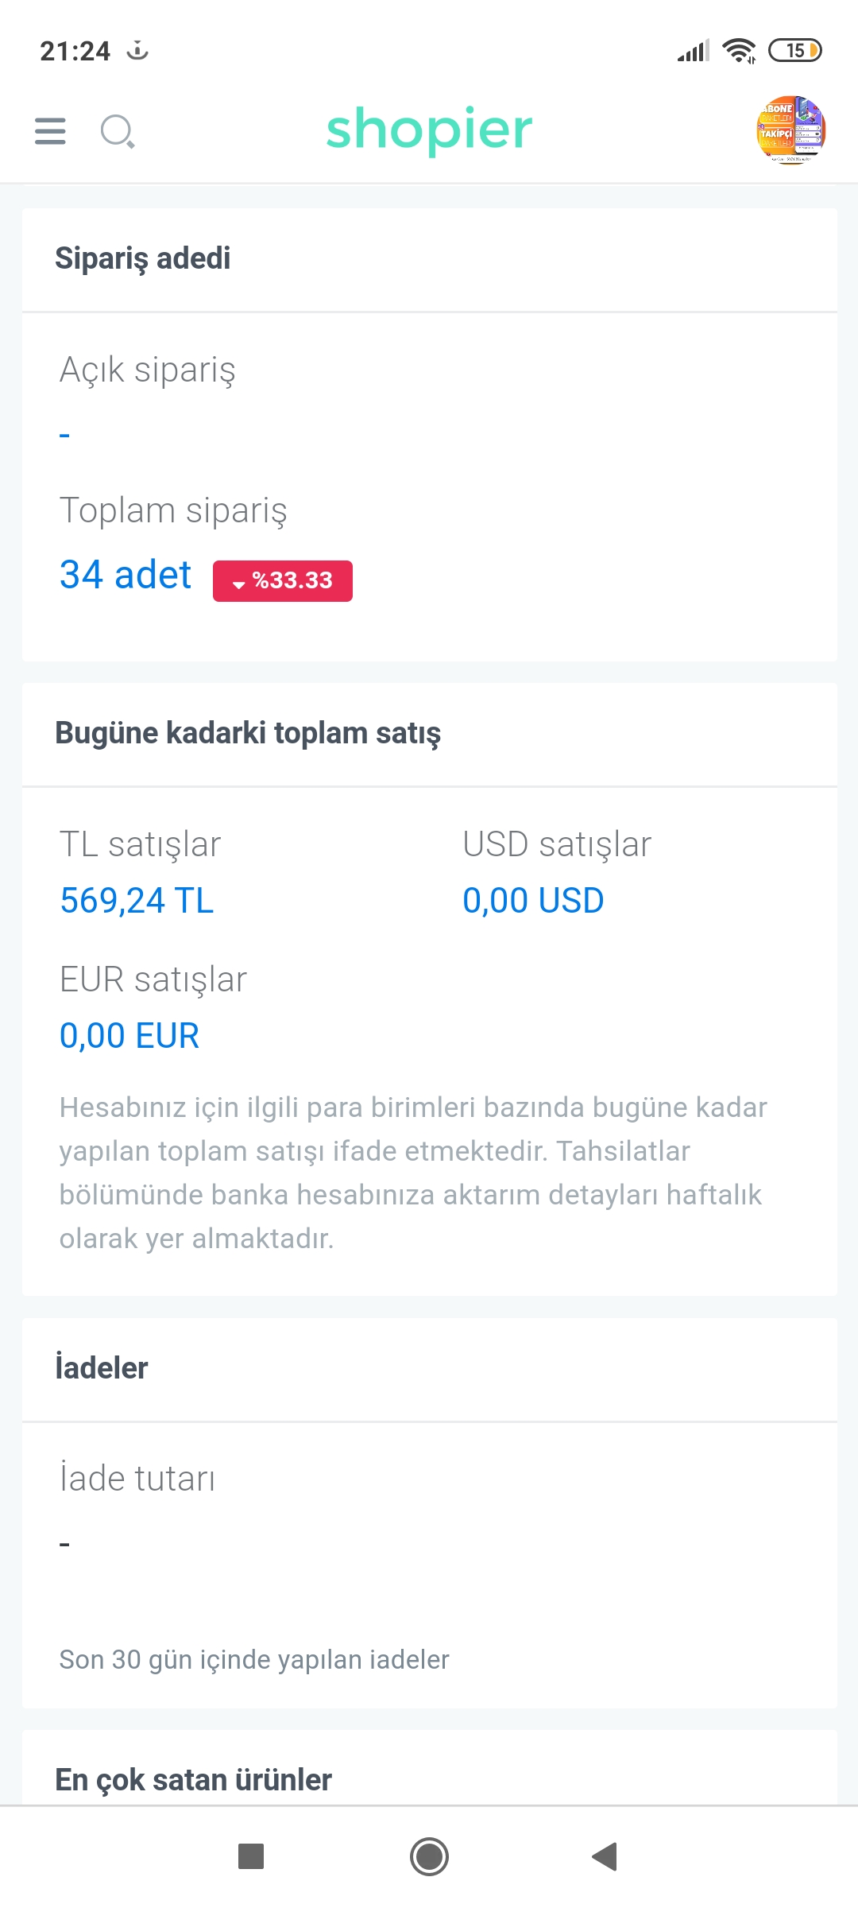Open the 34 adet total orders value
Screen dimensions: 858x1908
(x=126, y=575)
